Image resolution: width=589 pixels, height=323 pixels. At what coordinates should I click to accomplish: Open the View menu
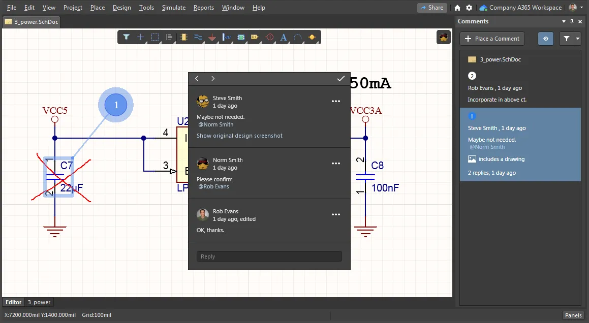pos(49,8)
